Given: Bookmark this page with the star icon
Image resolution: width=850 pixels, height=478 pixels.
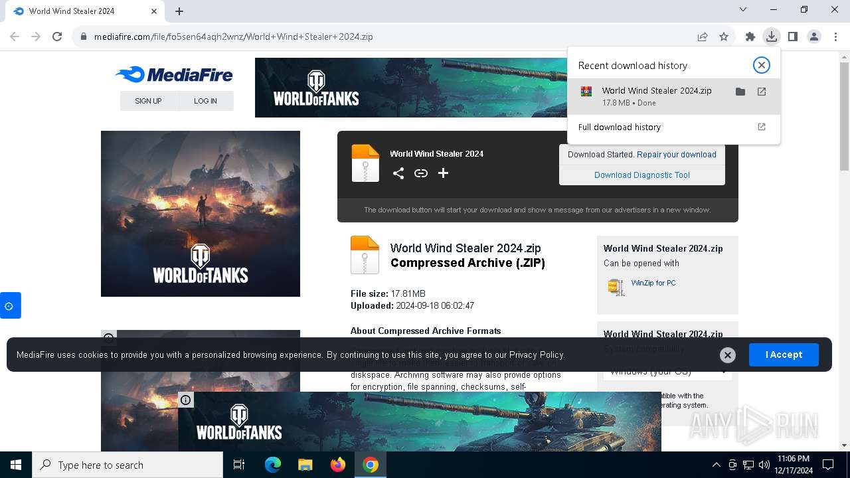Looking at the screenshot, I should pyautogui.click(x=724, y=37).
